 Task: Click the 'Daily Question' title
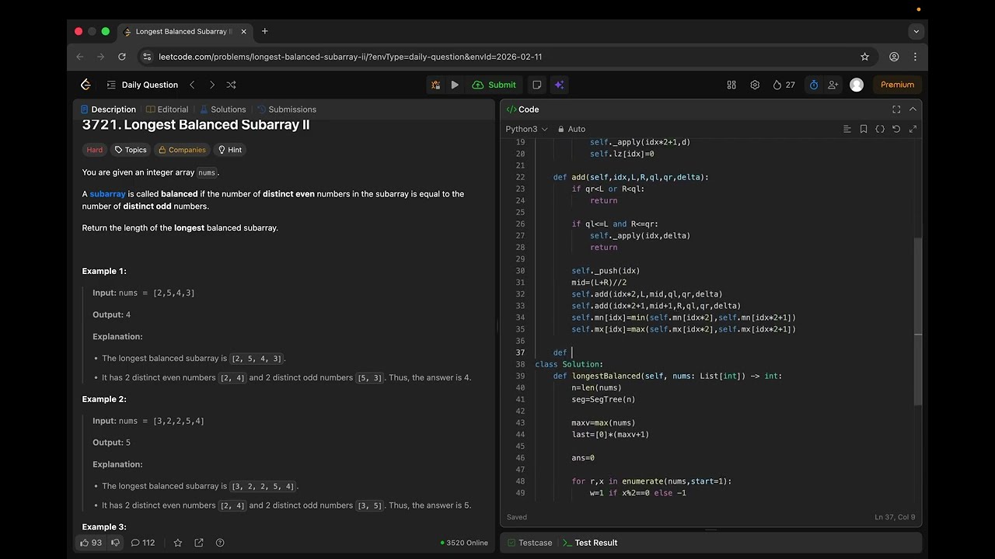(x=150, y=85)
